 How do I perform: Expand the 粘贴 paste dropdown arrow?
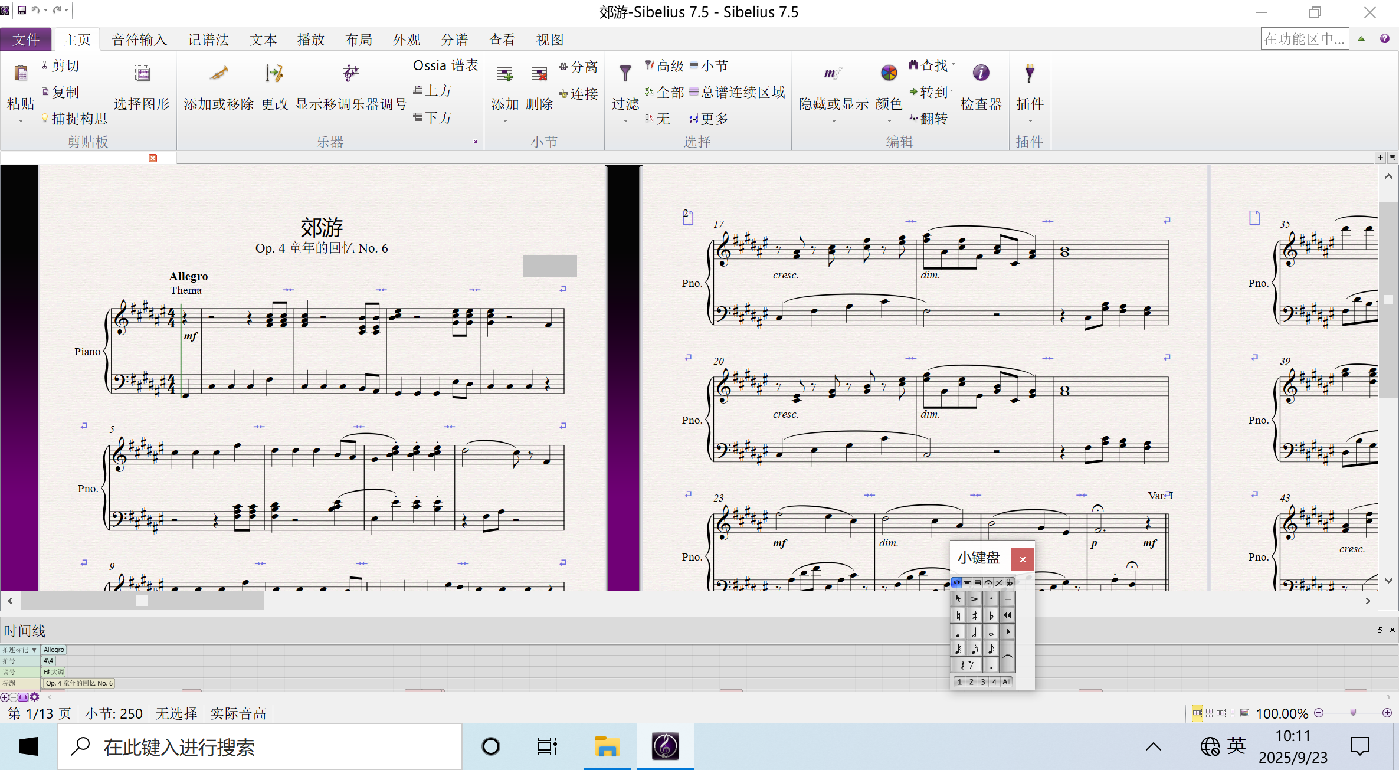coord(21,122)
